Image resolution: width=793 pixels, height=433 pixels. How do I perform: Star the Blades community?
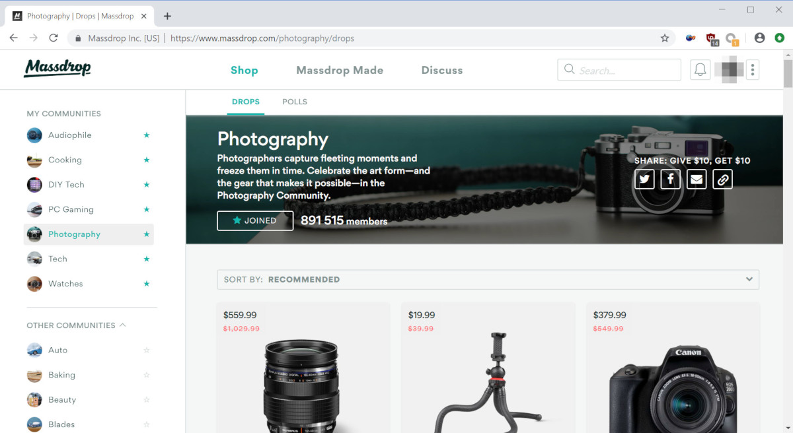(x=147, y=424)
